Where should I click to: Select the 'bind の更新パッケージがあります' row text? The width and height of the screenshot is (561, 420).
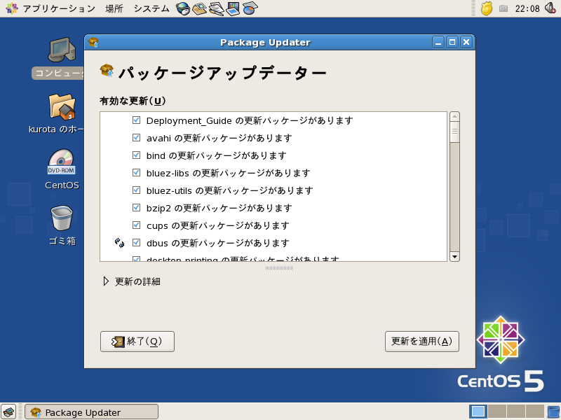pos(217,155)
